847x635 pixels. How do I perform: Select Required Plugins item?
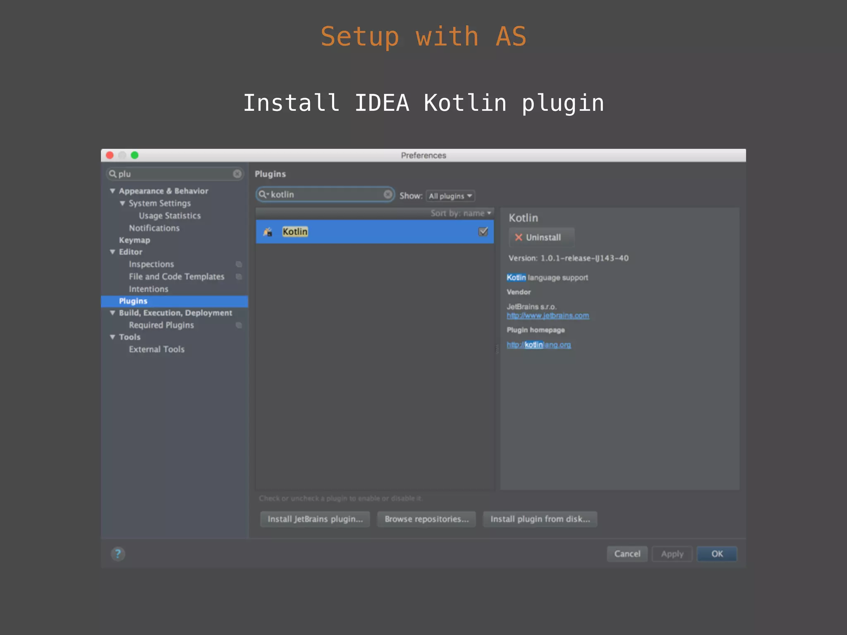(161, 325)
